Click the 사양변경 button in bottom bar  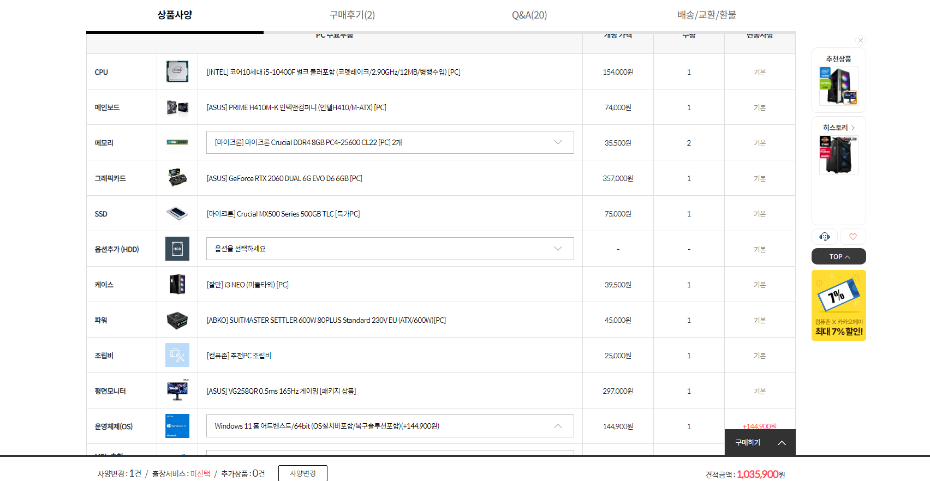(x=303, y=473)
